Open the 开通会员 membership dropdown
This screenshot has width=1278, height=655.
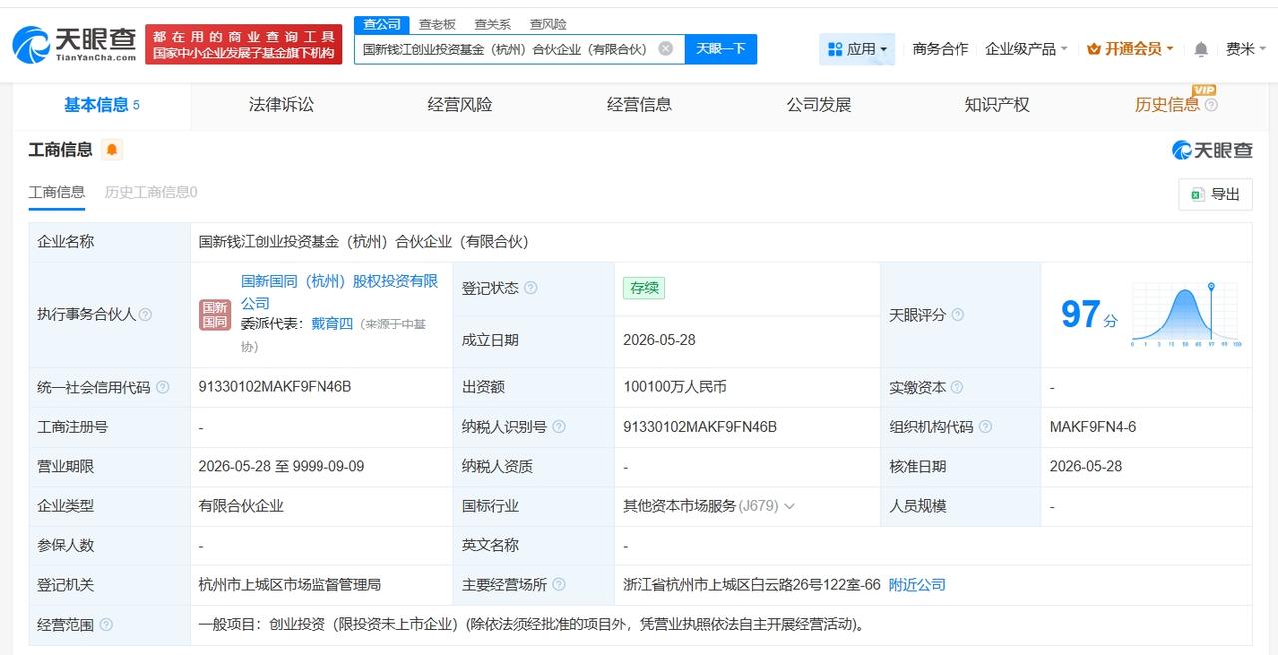(x=1130, y=49)
